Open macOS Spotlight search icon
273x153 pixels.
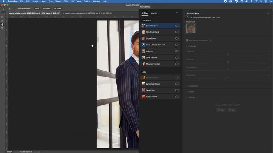coord(261,1)
